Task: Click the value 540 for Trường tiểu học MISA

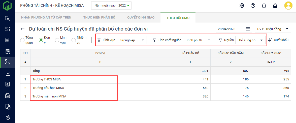Action: tap(205, 88)
